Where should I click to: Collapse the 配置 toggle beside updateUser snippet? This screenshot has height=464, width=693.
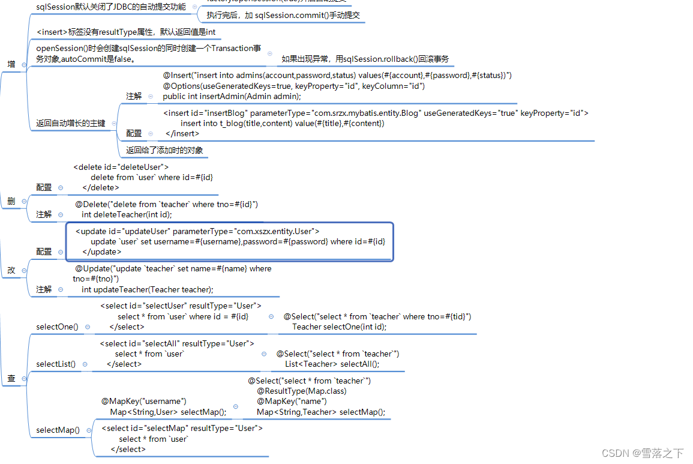click(x=61, y=252)
